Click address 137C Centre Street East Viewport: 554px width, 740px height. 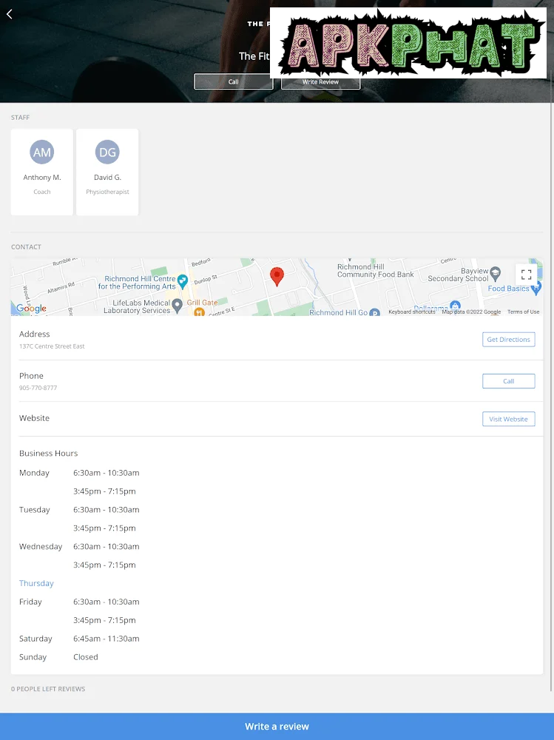(x=52, y=346)
